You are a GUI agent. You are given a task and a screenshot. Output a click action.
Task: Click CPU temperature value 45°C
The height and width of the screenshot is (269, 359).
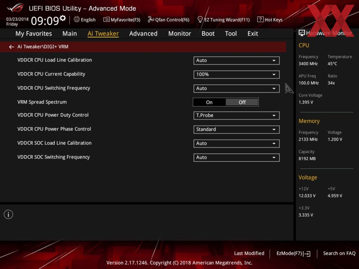pyautogui.click(x=332, y=64)
